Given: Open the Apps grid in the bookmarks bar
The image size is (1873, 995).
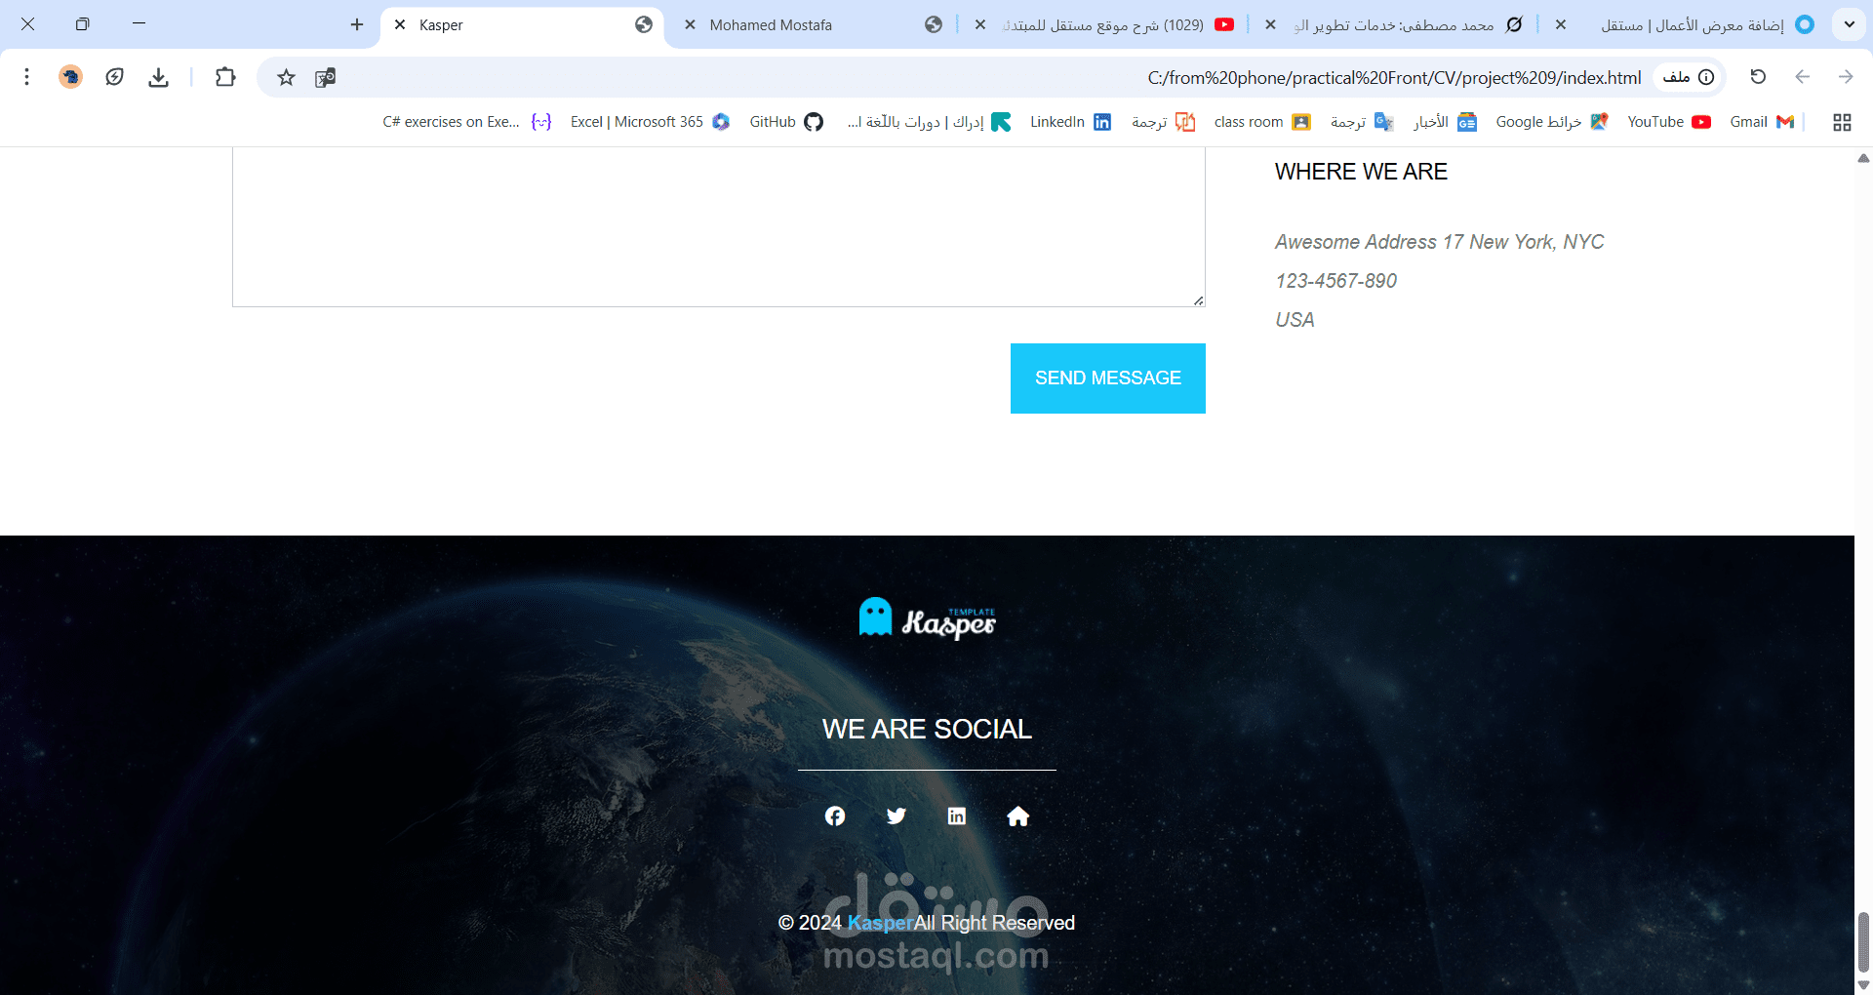Looking at the screenshot, I should coord(1842,122).
